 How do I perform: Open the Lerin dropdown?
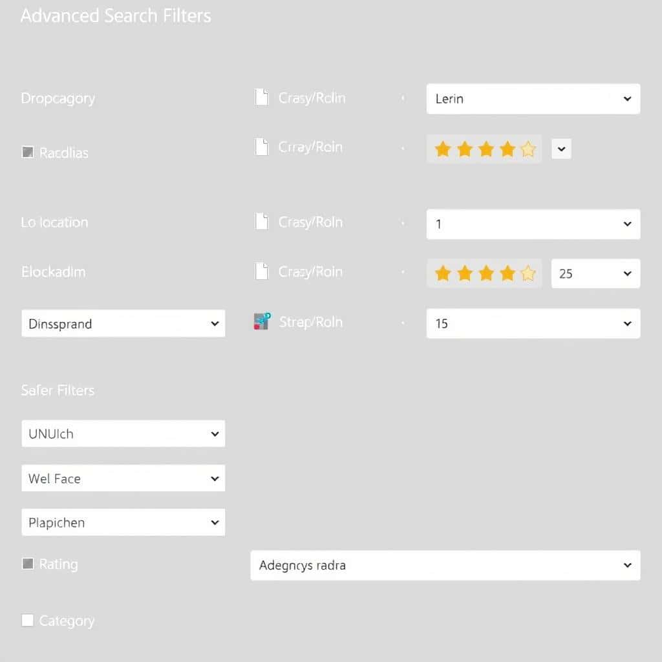coord(533,99)
